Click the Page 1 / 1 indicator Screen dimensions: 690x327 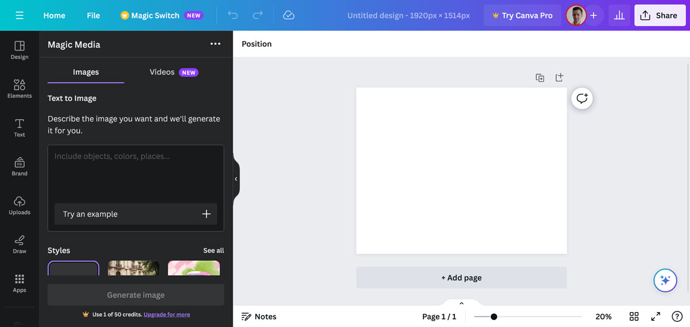pos(439,317)
